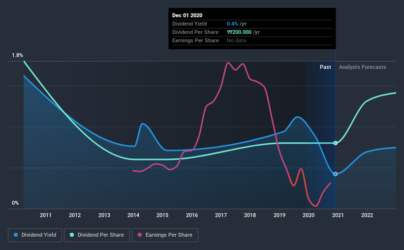The image size is (404, 250).
Task: Click the Past region label
Action: [325, 67]
